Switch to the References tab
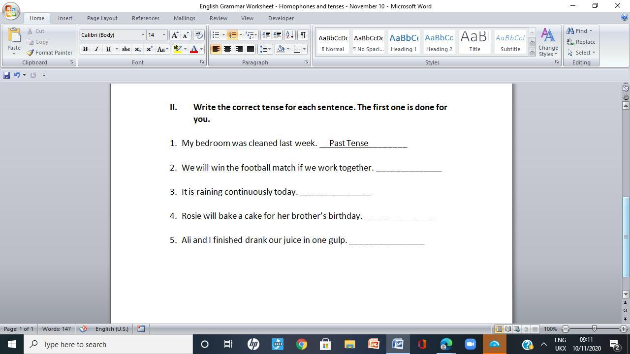This screenshot has height=354, width=630. point(146,18)
